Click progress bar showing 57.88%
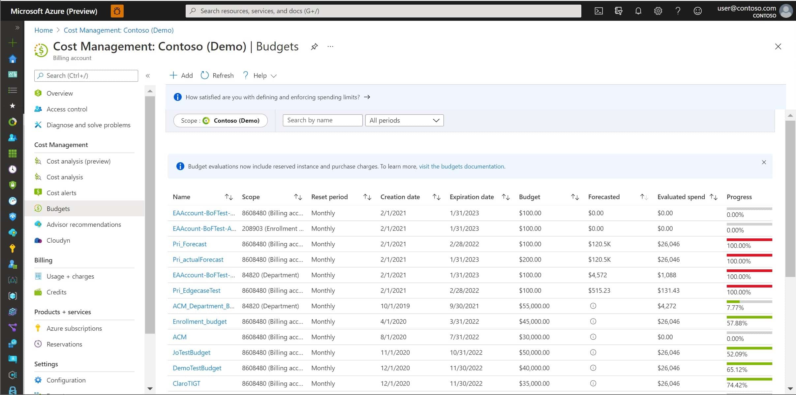Viewport: 796px width, 395px height. click(749, 317)
